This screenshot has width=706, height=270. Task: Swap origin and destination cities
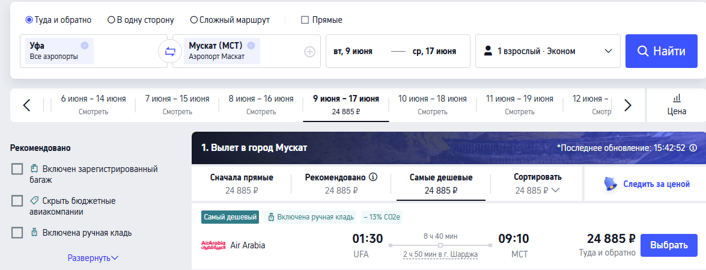pyautogui.click(x=169, y=51)
